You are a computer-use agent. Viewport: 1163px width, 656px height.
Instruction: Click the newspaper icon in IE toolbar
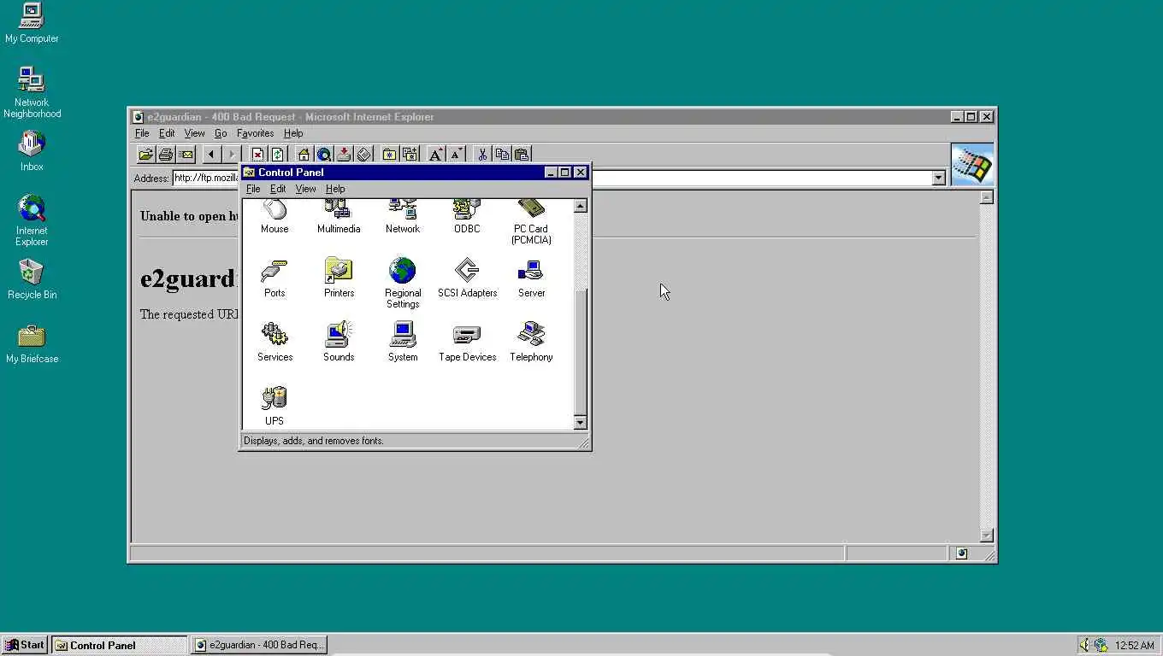point(363,154)
